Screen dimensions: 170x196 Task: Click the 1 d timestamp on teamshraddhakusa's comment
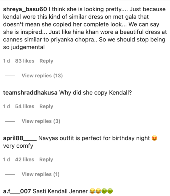(6, 106)
